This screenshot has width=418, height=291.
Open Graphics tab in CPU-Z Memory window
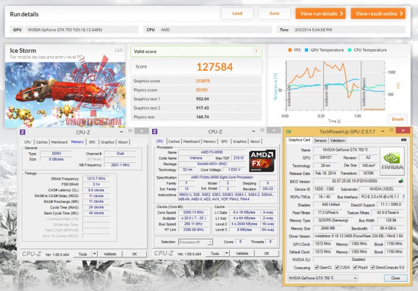point(107,142)
